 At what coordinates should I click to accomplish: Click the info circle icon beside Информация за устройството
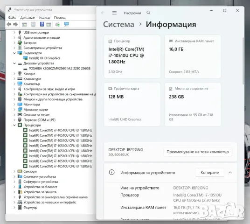111,172
